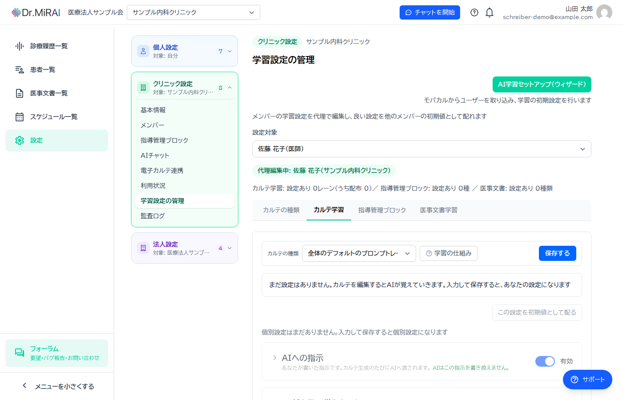This screenshot has width=623, height=400.
Task: Click the forum speech bubbles icon
Action: pyautogui.click(x=20, y=353)
